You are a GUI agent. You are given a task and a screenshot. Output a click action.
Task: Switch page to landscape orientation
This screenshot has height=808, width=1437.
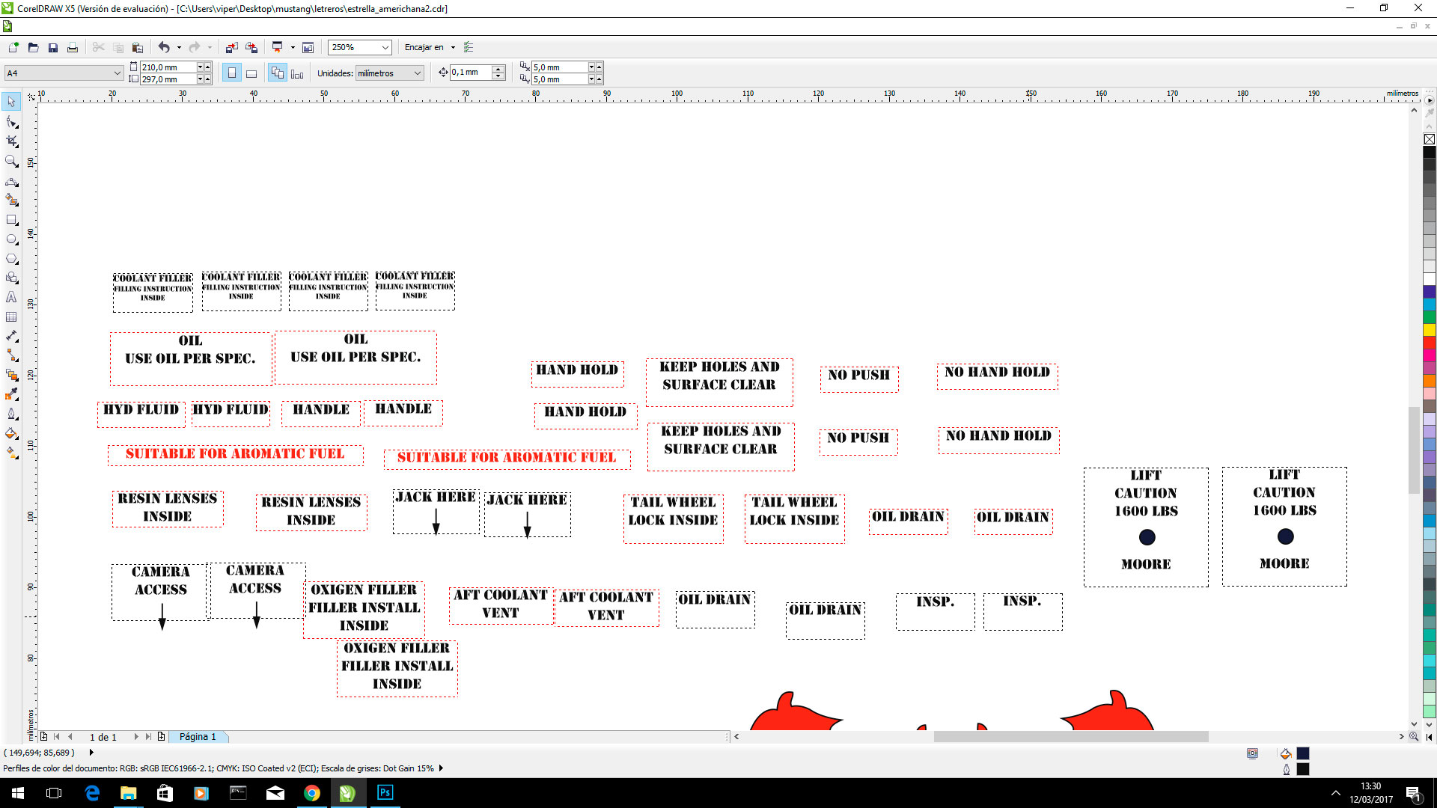(x=251, y=73)
